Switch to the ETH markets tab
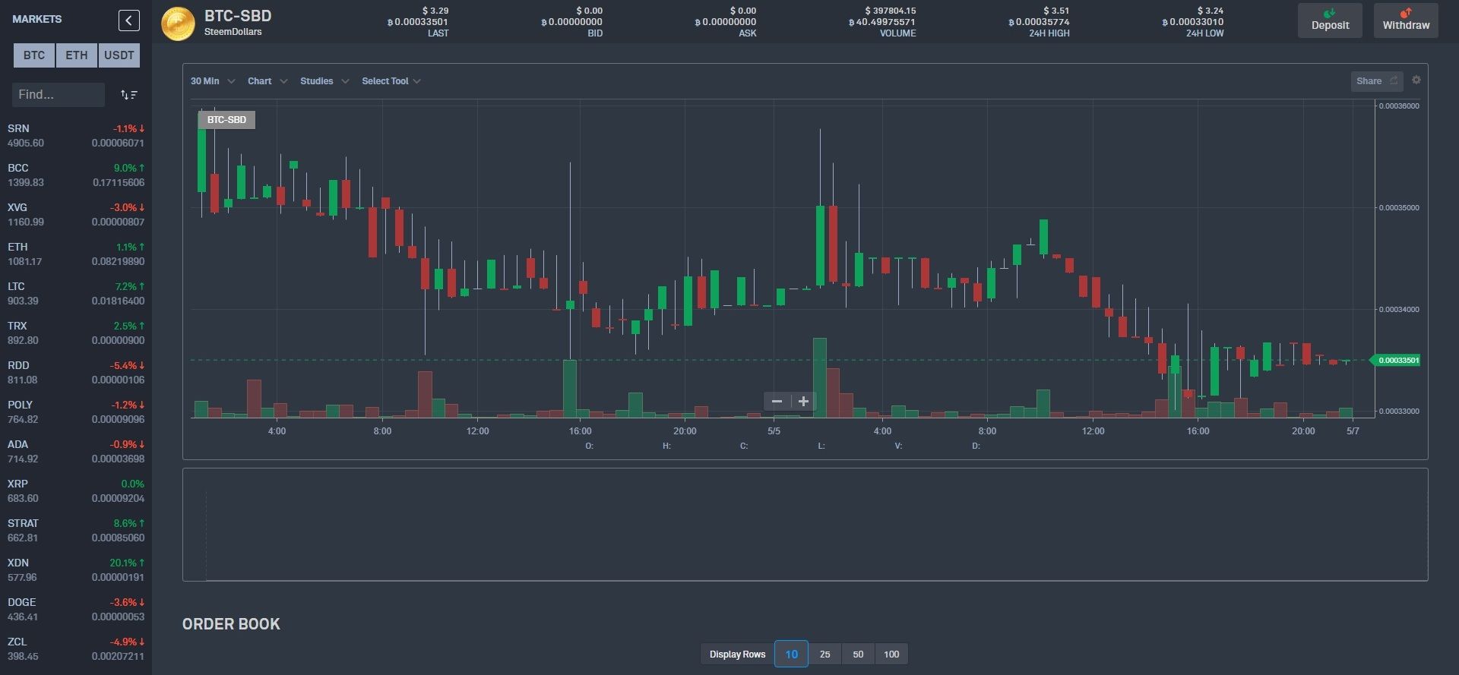 77,55
